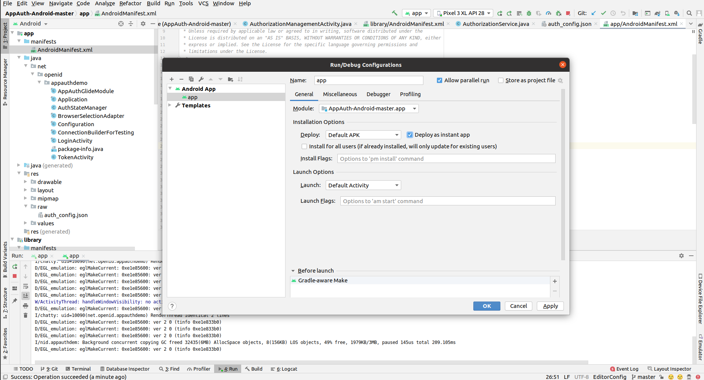Click the Apply button
Image resolution: width=704 pixels, height=380 pixels.
[550, 306]
